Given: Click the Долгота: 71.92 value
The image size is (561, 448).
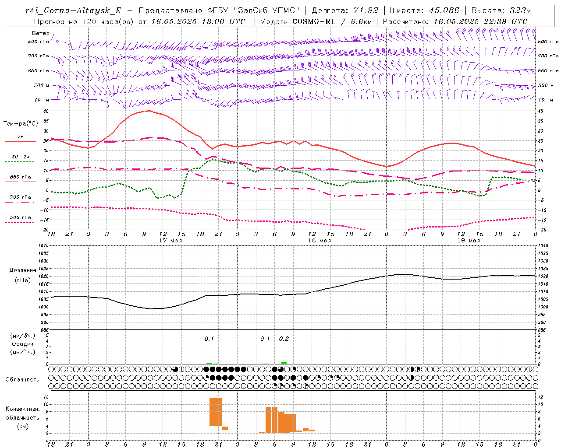Looking at the screenshot, I should [x=345, y=10].
